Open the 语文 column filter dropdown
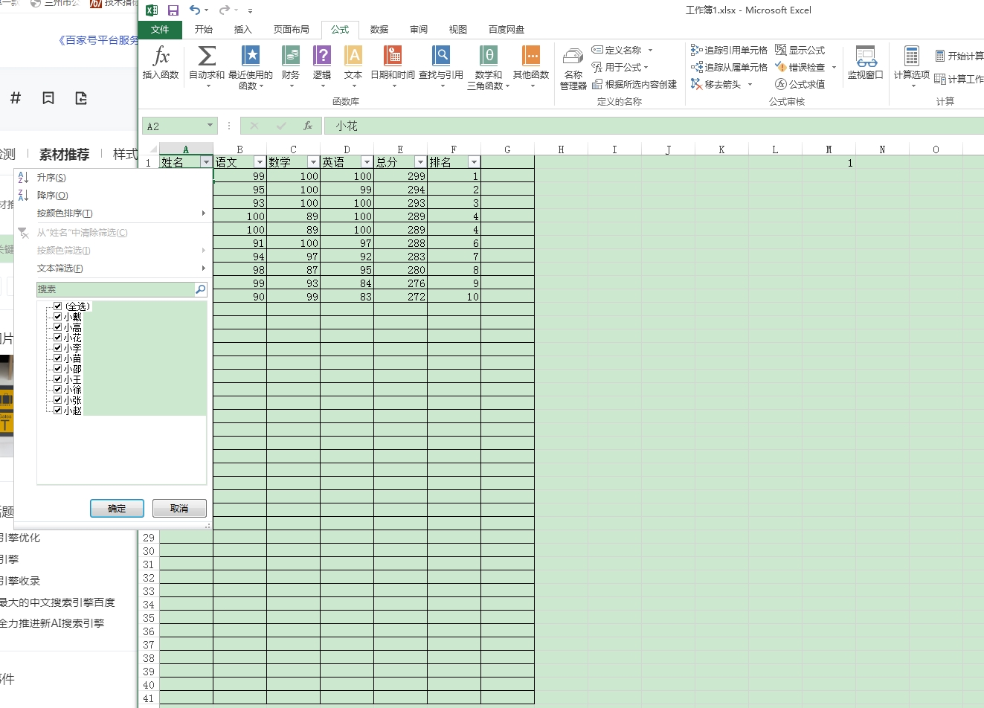 [260, 162]
